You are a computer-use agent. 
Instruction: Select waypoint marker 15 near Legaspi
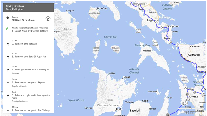(x=156, y=22)
